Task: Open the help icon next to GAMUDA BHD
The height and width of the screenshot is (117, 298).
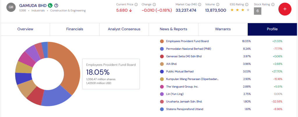Action: [56, 5]
